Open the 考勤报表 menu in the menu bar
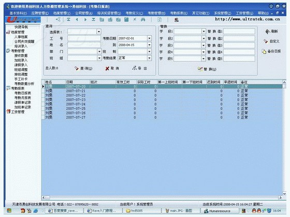Viewport: 290px width, 217px height. click(x=179, y=13)
